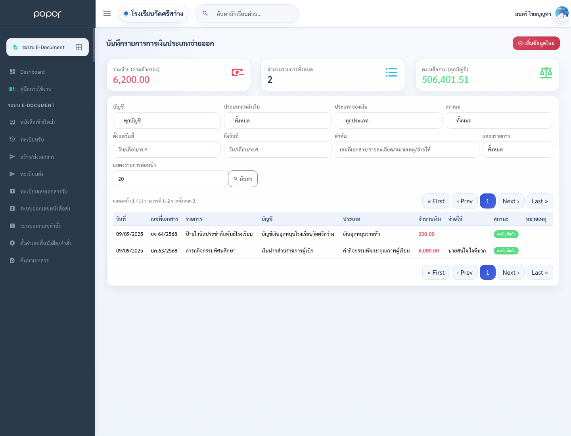
Task: Open the สถานะ filter dropdown
Action: tap(499, 120)
